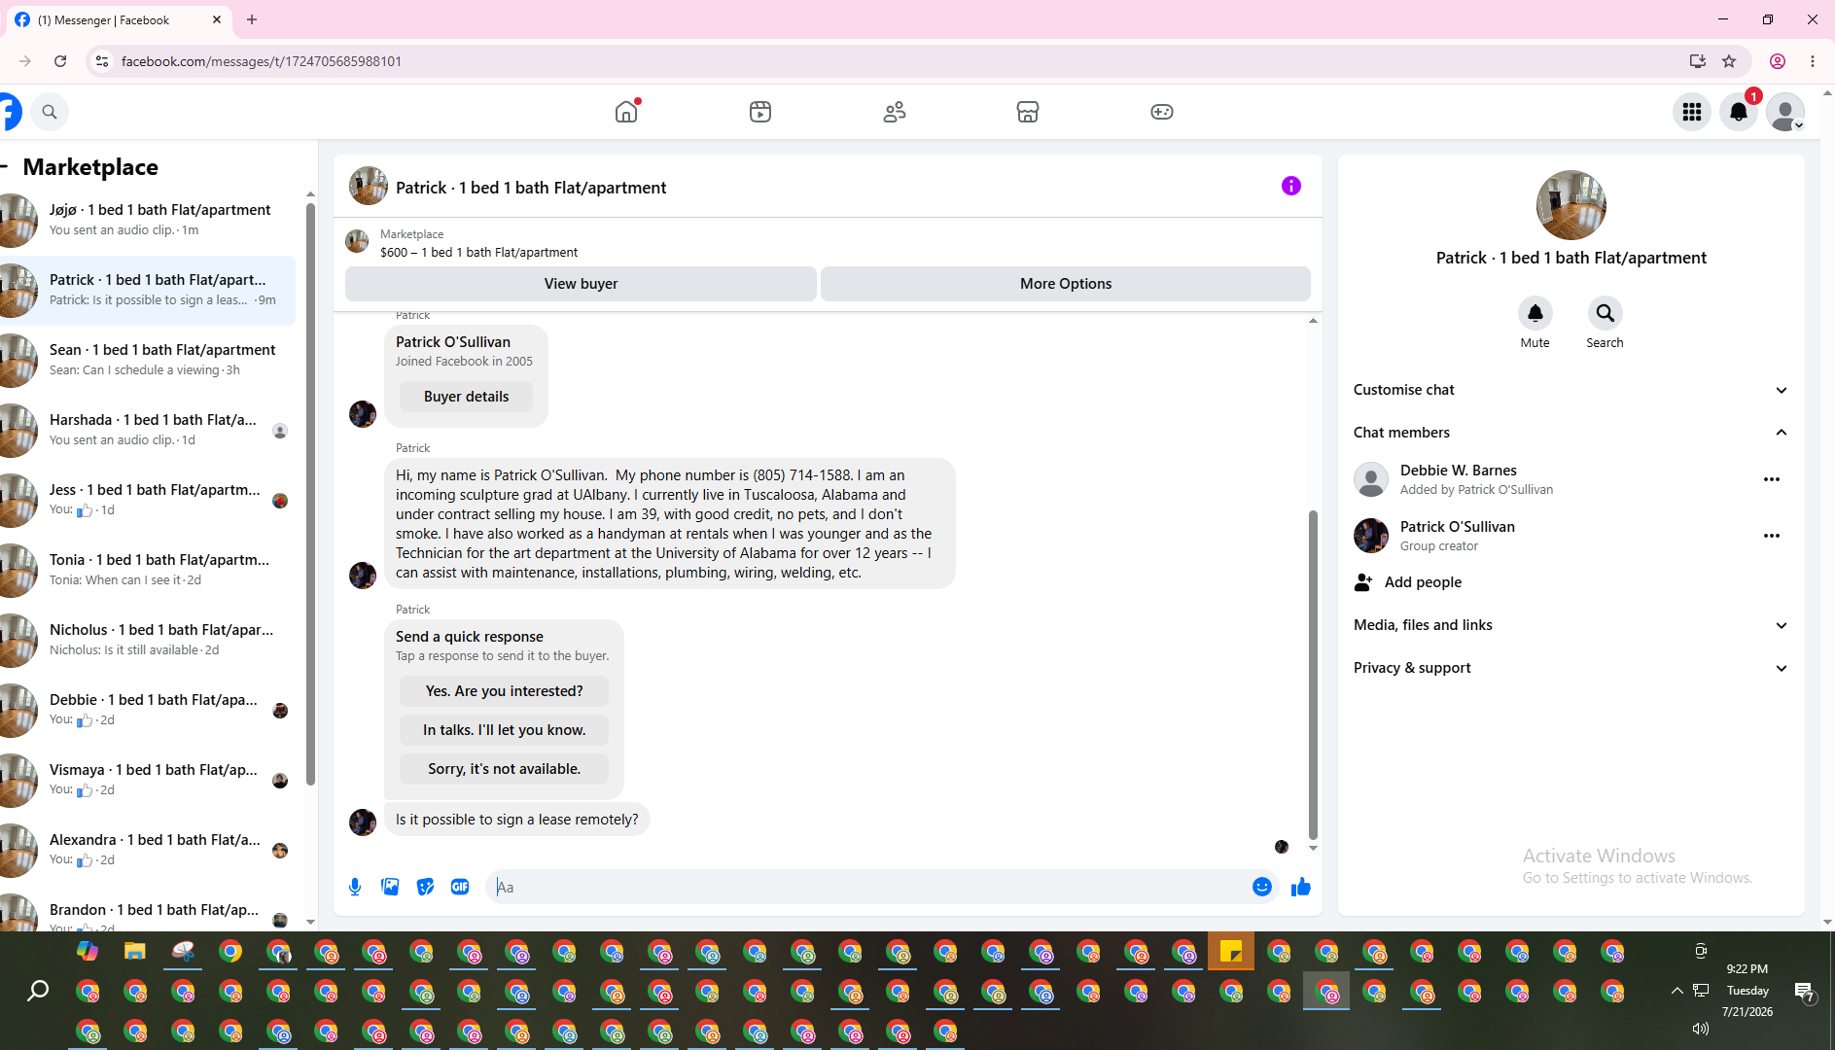
Task: View site information icon in address bar
Action: point(101,61)
